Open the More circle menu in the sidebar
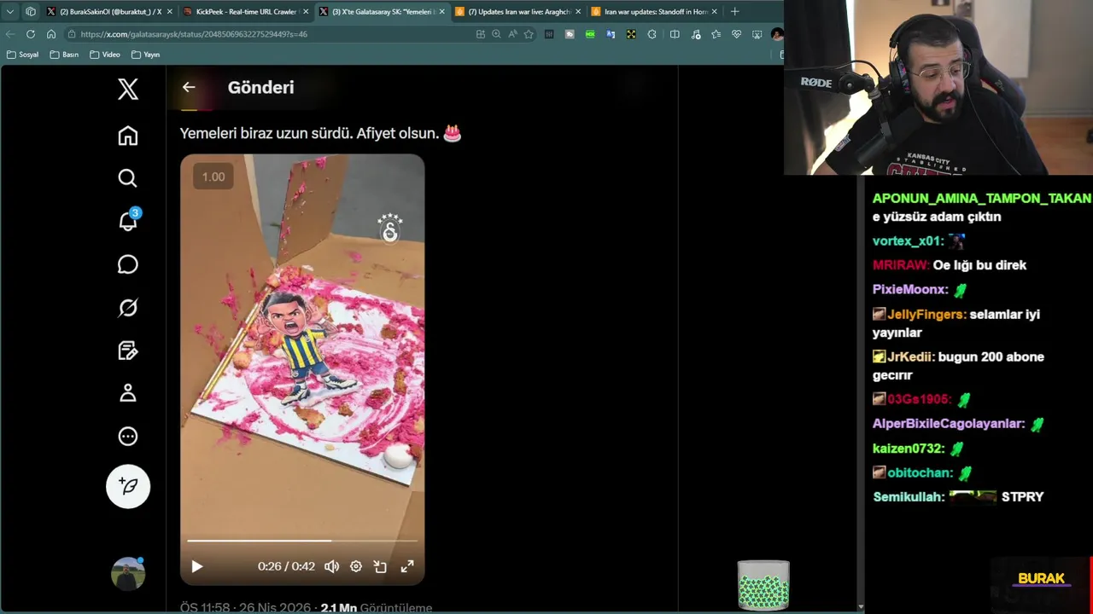1093x614 pixels. pos(128,437)
